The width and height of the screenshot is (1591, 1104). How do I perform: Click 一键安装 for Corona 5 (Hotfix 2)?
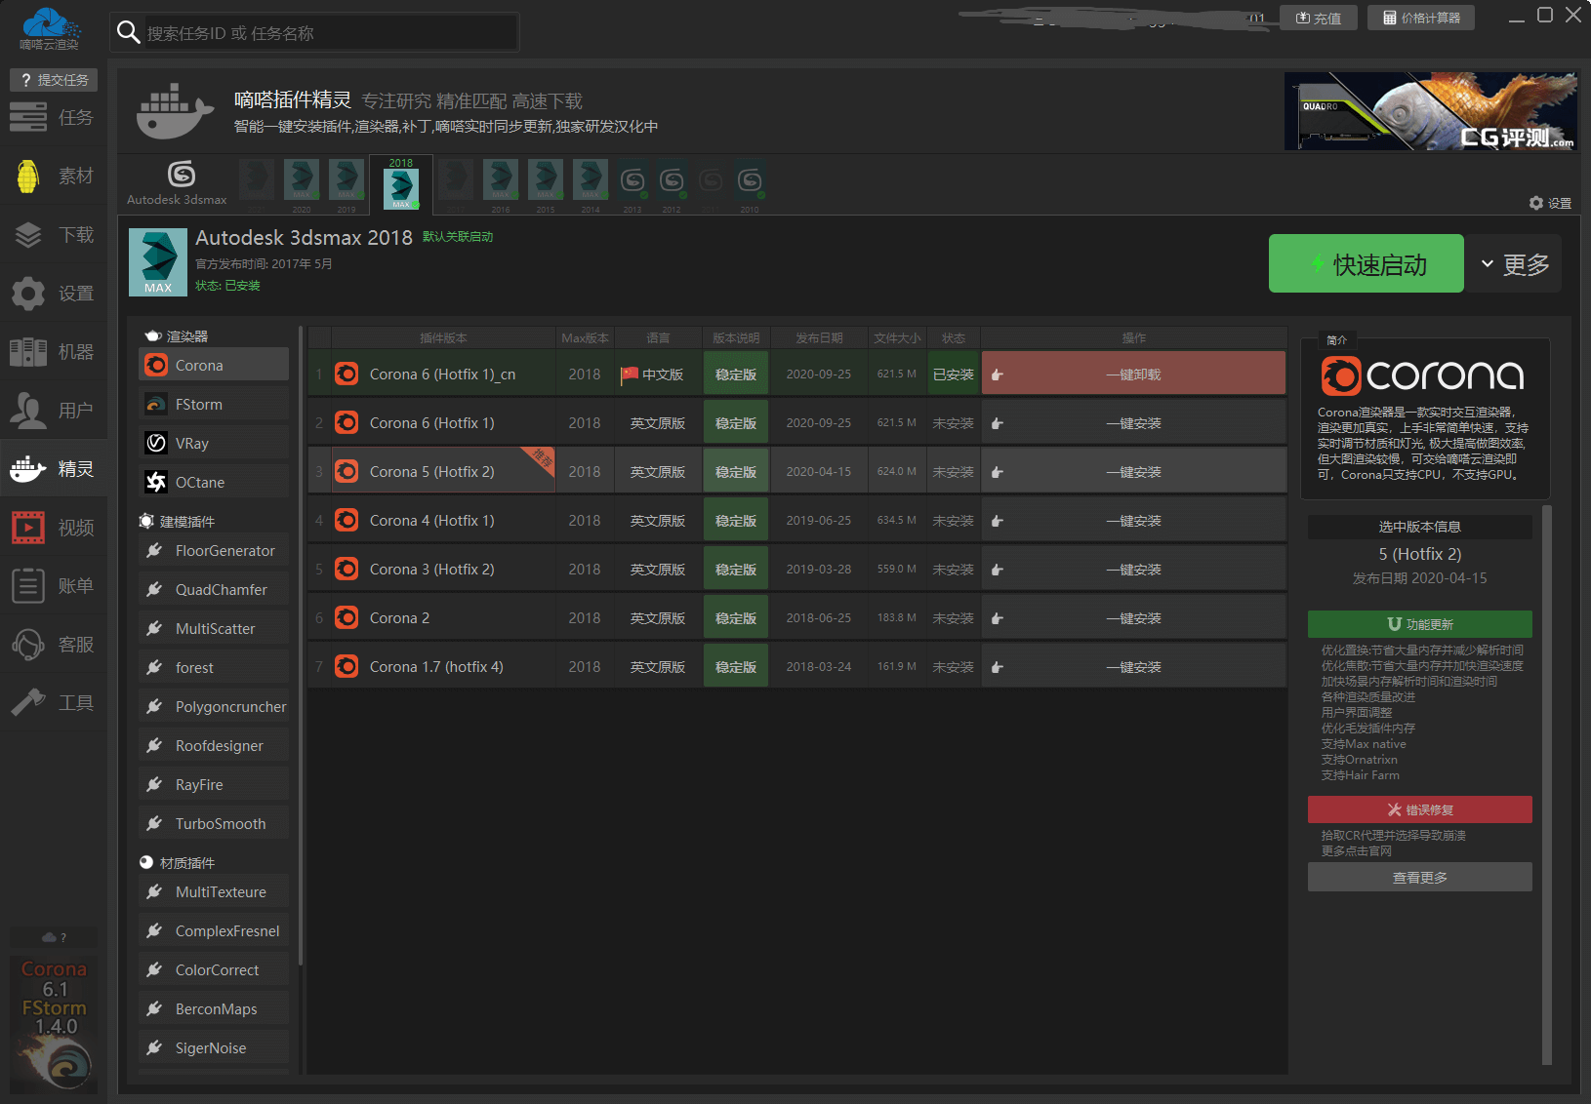click(1133, 472)
